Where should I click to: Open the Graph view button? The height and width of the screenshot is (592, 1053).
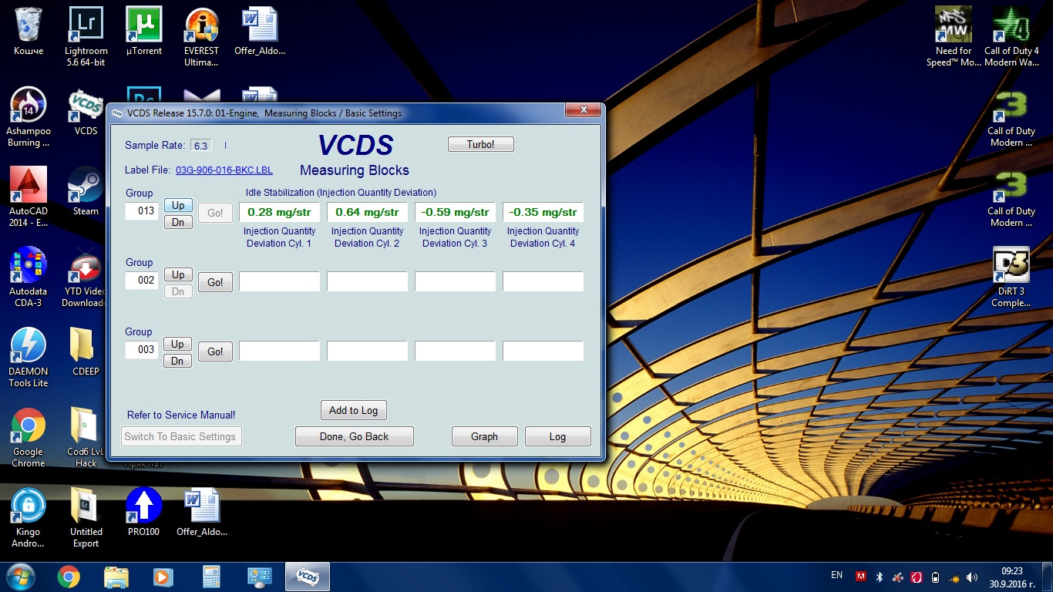click(x=484, y=436)
